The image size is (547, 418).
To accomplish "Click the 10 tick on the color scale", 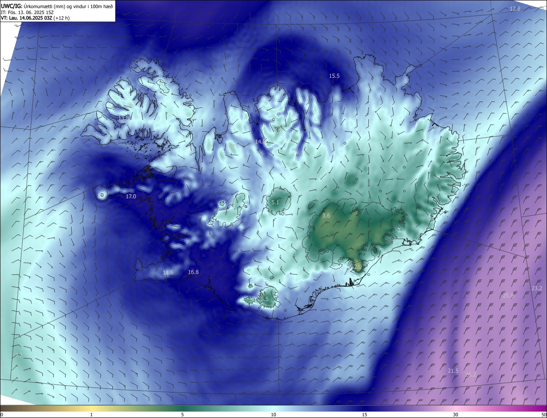I will click(x=273, y=415).
